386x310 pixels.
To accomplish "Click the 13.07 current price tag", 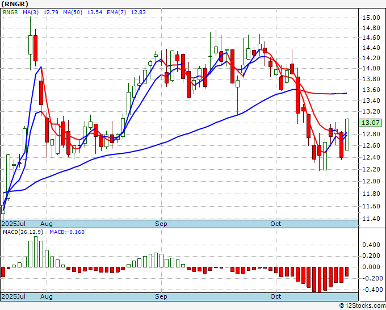I will click(370, 123).
